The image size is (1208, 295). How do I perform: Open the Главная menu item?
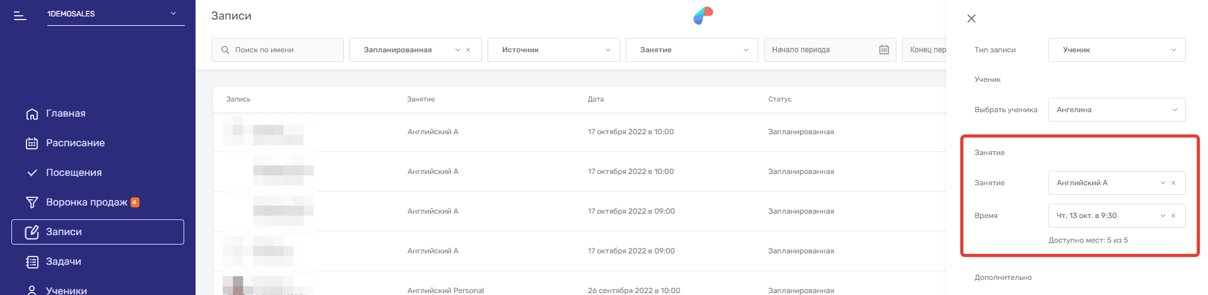point(66,113)
